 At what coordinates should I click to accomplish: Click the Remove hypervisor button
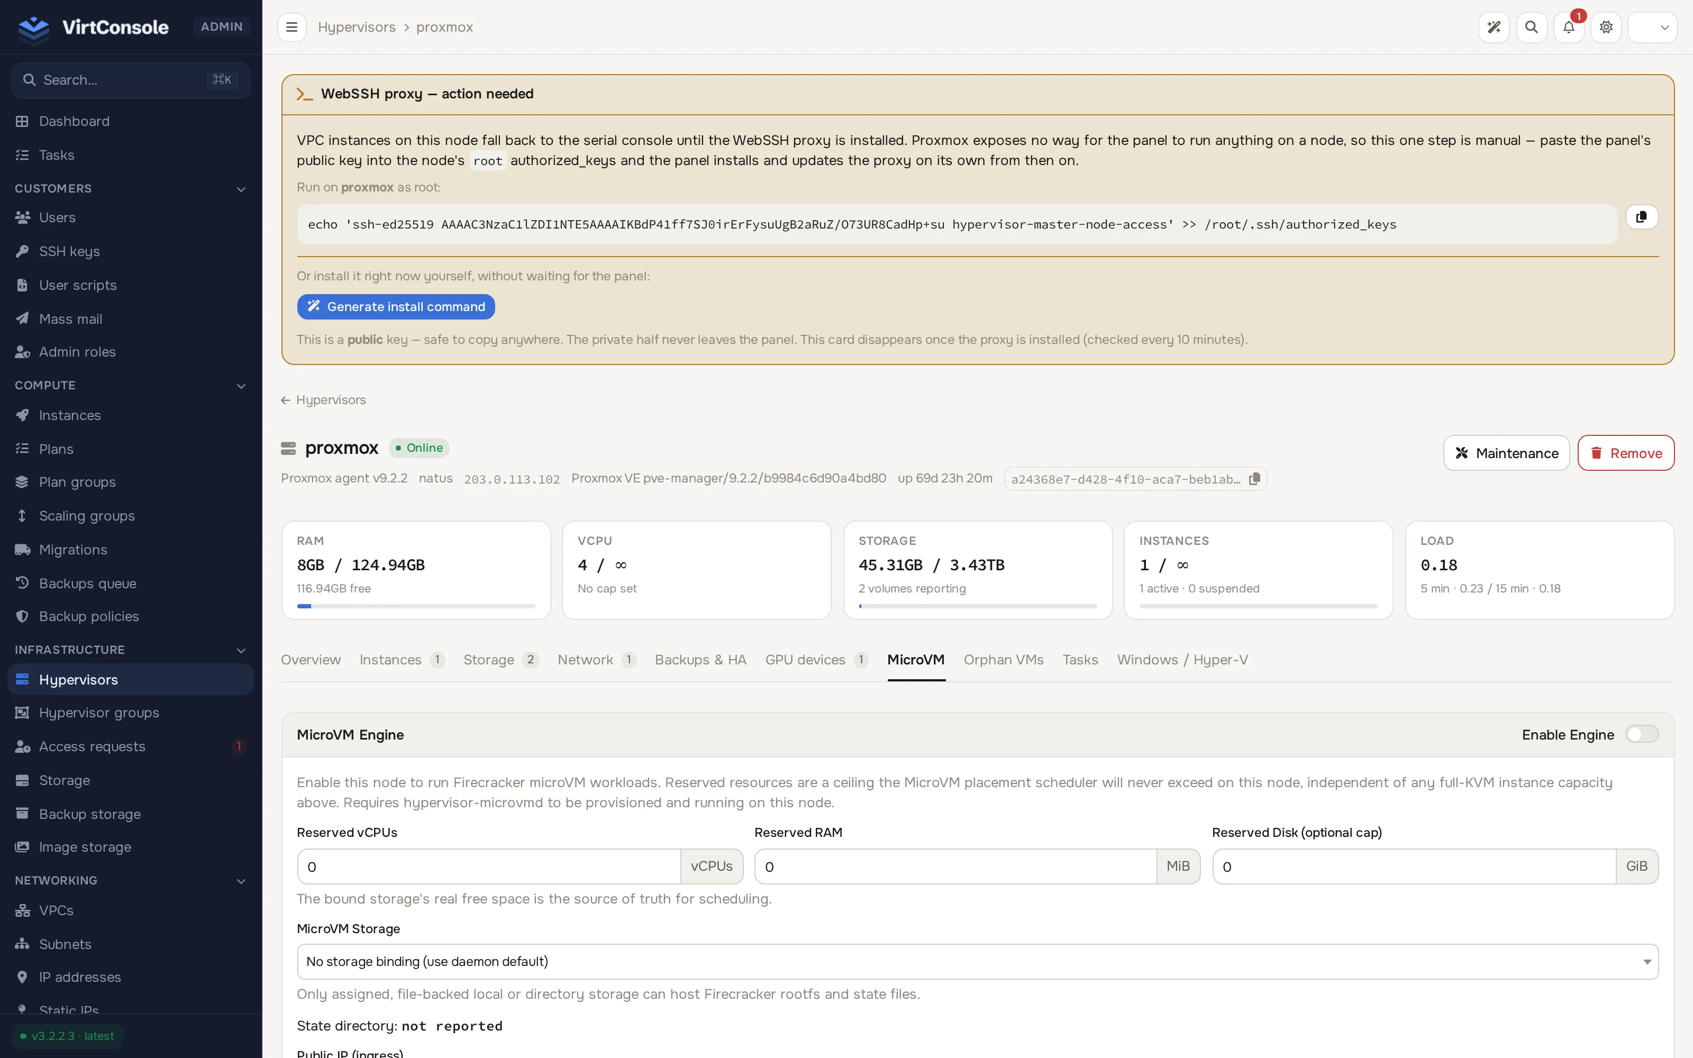click(x=1626, y=453)
